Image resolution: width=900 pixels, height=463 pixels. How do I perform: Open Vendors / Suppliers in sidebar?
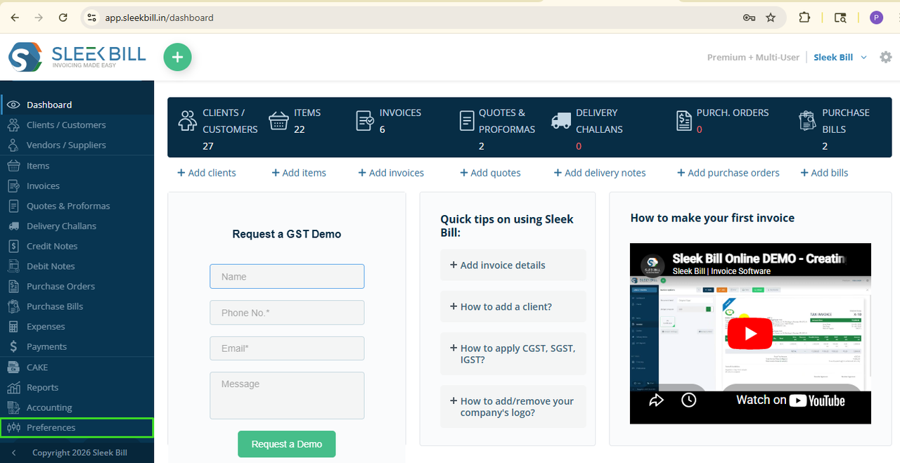77,145
